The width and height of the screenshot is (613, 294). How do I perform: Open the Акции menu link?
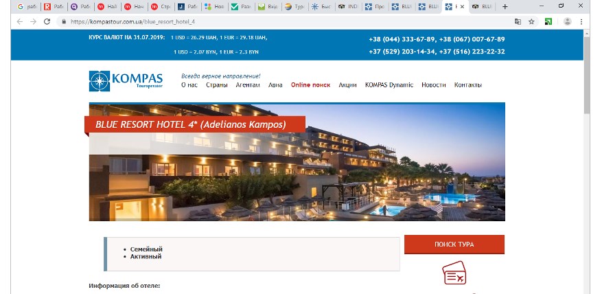pyautogui.click(x=347, y=85)
